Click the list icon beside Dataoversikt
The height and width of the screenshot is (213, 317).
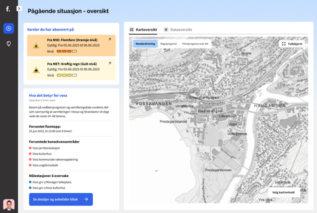[166, 30]
